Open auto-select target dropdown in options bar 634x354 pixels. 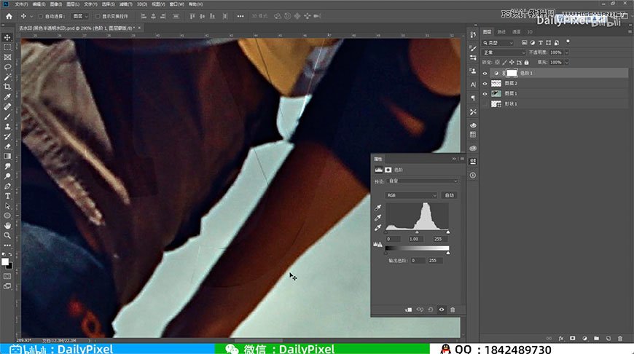(x=80, y=16)
